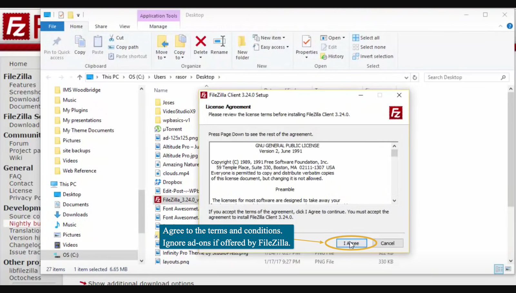Create a New folder from ribbon
Screen dimensions: 516x293
[x=242, y=48]
